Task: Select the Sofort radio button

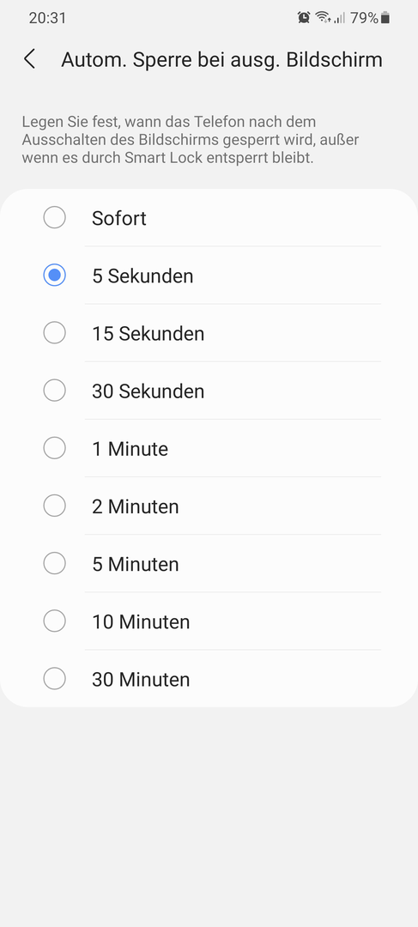Action: [x=54, y=217]
